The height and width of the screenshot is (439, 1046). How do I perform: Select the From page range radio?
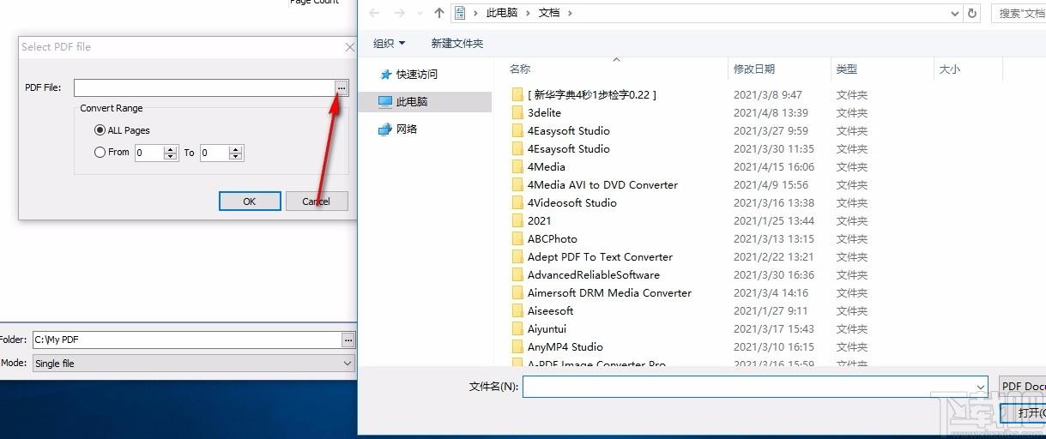100,153
